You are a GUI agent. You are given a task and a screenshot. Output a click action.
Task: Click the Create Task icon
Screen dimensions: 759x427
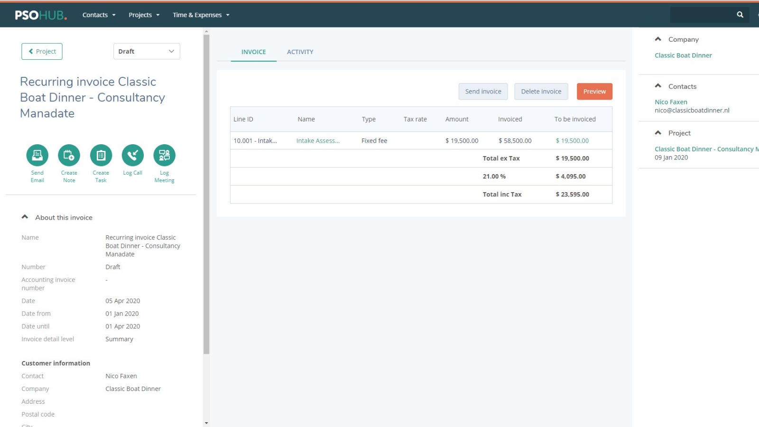click(x=101, y=155)
